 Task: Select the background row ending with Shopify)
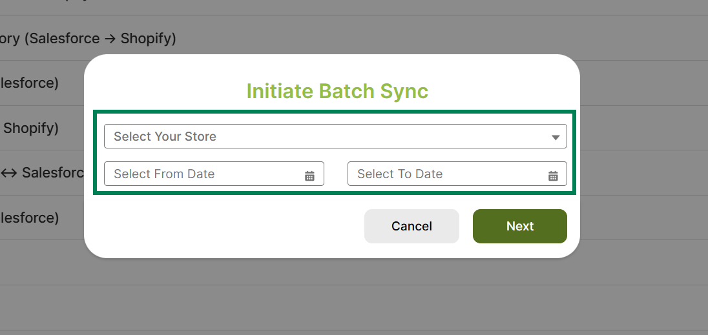pyautogui.click(x=32, y=128)
